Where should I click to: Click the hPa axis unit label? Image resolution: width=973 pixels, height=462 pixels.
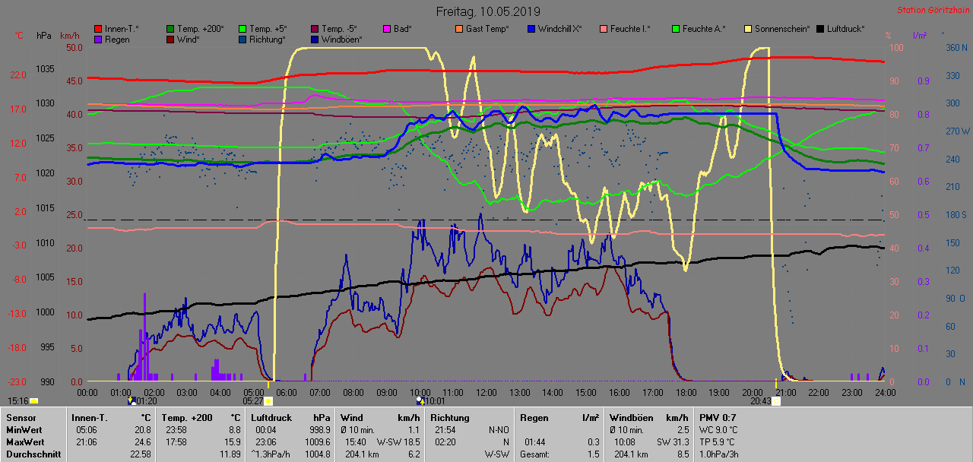44,36
